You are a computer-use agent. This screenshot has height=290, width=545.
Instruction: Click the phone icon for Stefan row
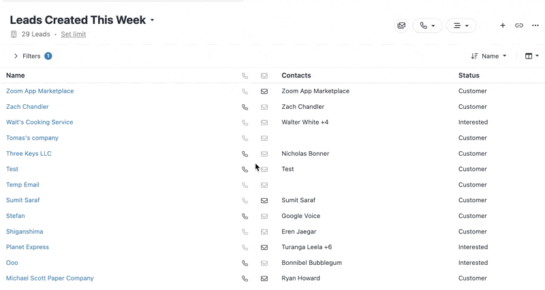point(245,216)
